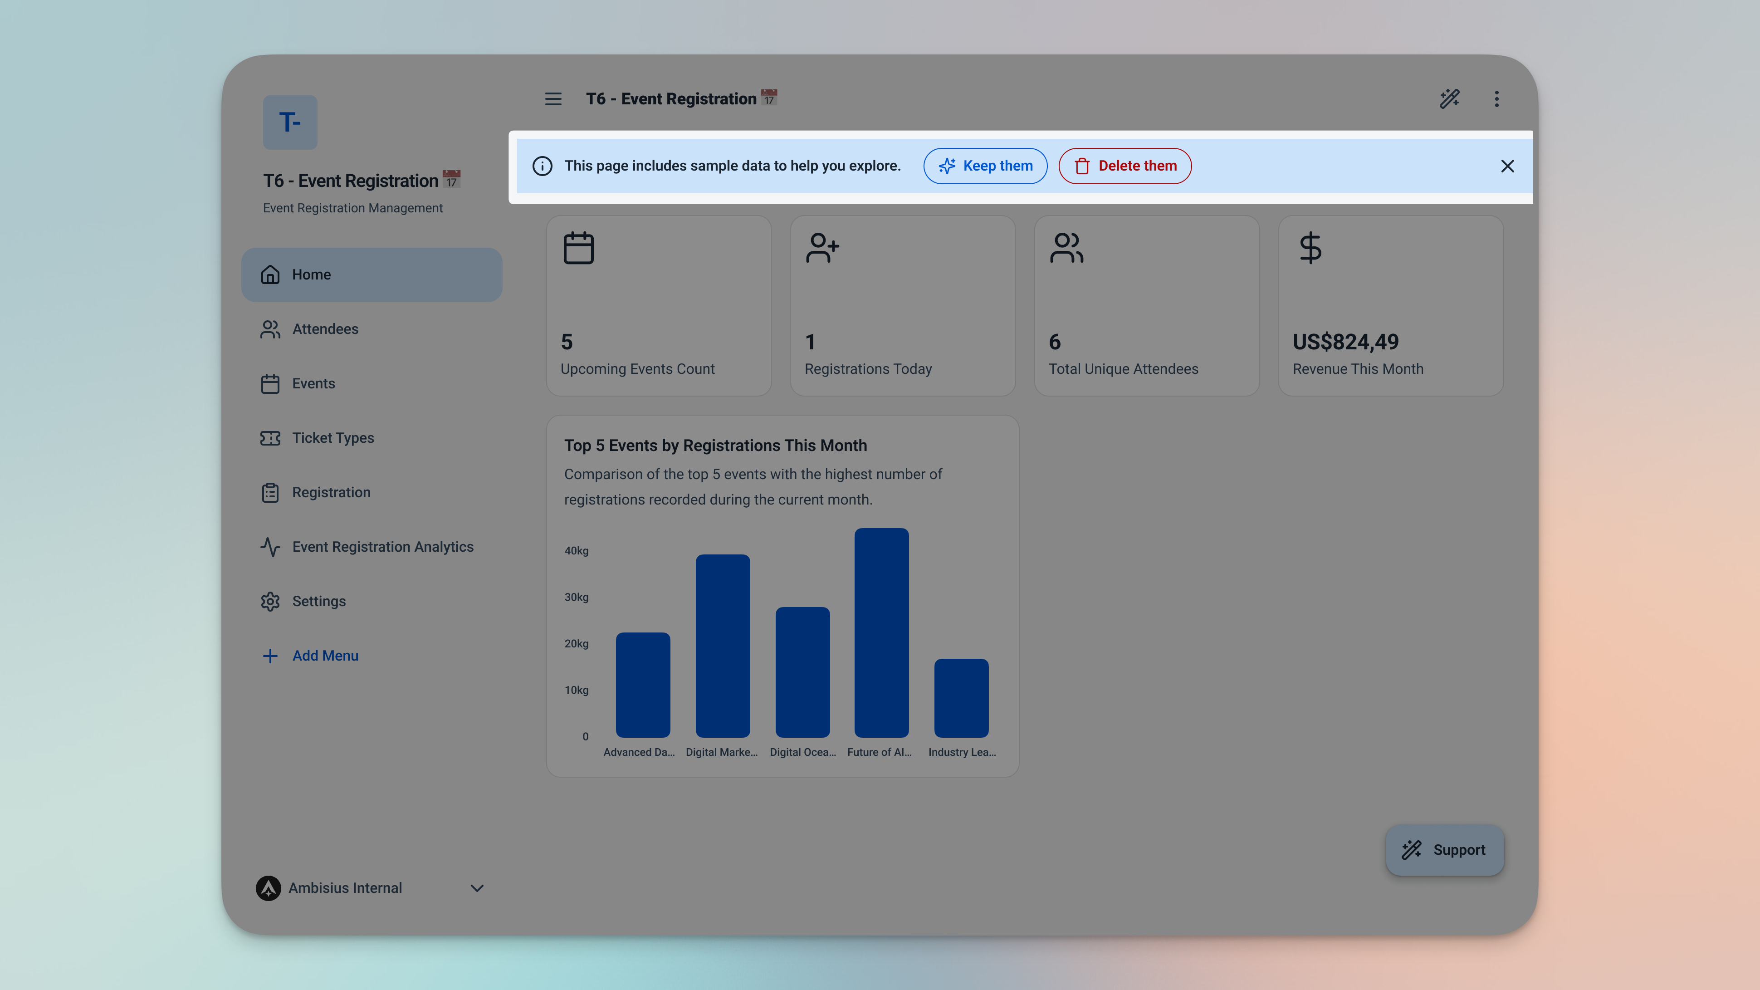Click the Digital Ocea... chart bar
Image resolution: width=1760 pixels, height=990 pixels.
[803, 671]
